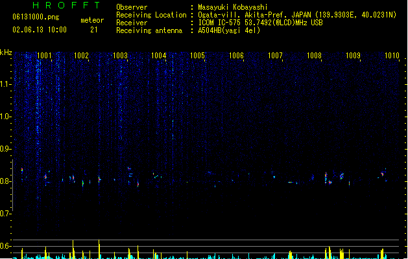Click the 1001 time axis marker
The image size is (408, 259).
[x=44, y=55]
